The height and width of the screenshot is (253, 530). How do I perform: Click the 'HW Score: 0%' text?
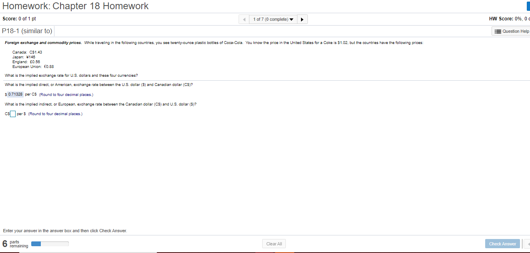tap(509, 19)
